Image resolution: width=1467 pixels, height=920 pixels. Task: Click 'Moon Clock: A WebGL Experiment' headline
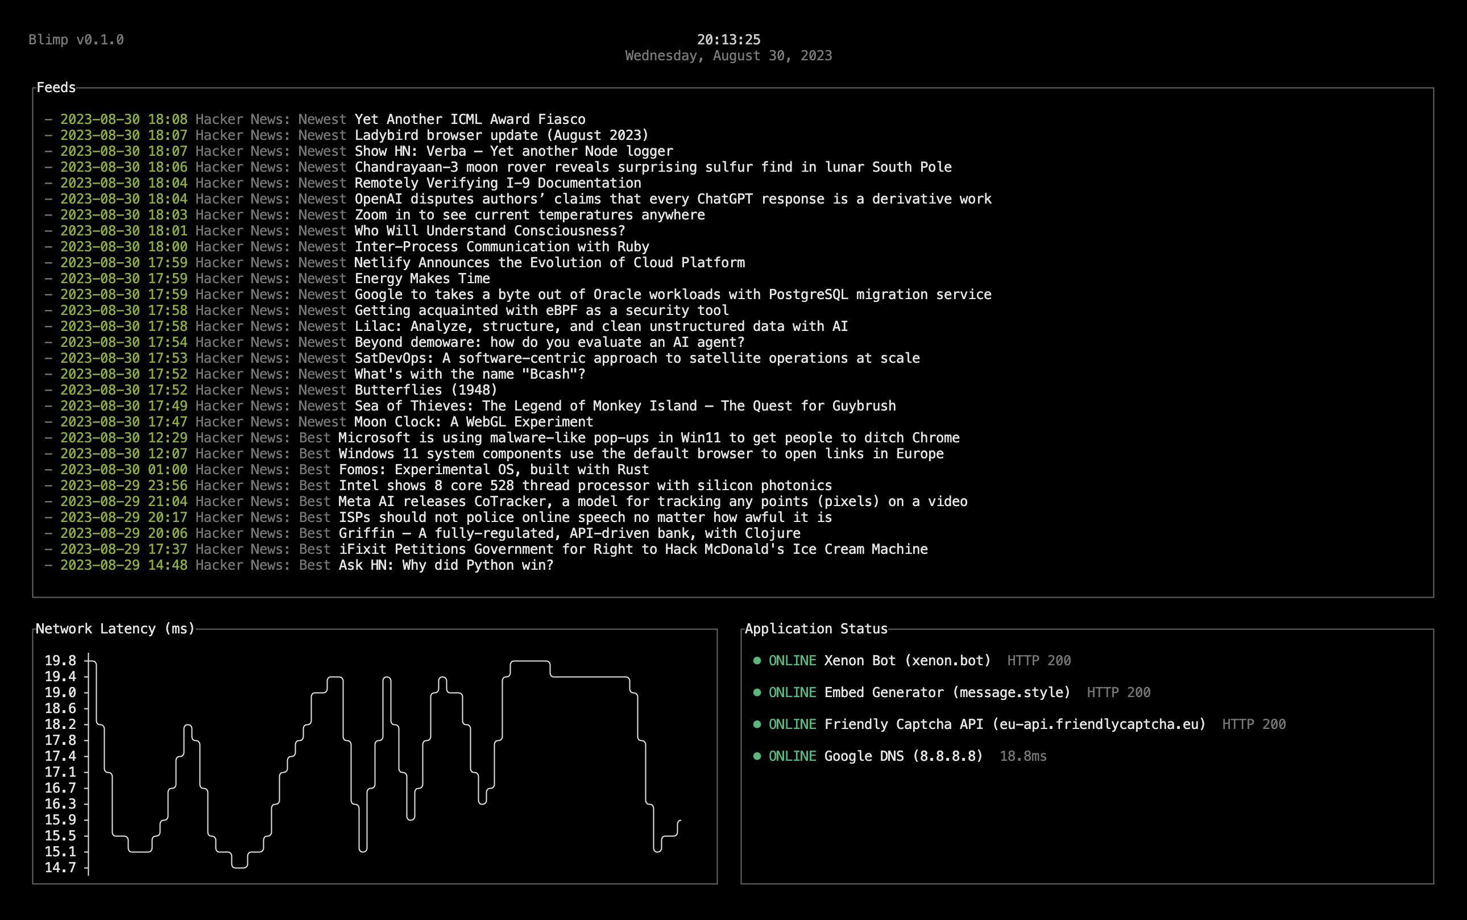click(x=474, y=422)
